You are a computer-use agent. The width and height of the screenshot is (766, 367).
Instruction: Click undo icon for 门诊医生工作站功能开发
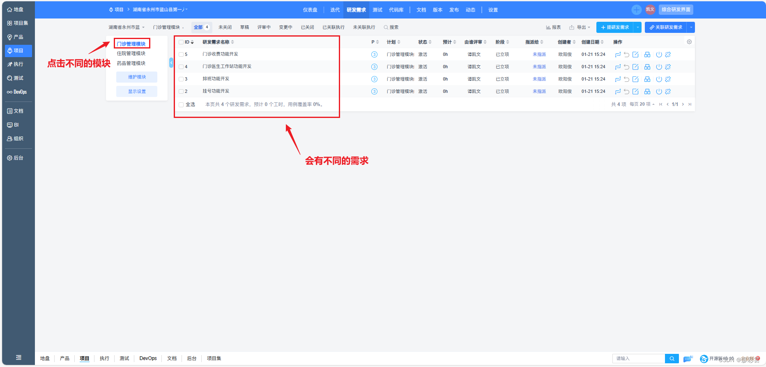[626, 67]
